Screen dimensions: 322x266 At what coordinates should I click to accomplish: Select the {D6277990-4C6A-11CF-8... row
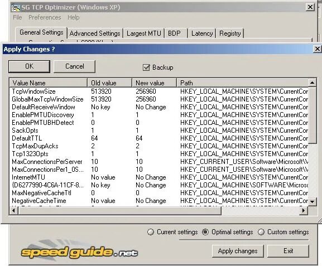[158, 185]
